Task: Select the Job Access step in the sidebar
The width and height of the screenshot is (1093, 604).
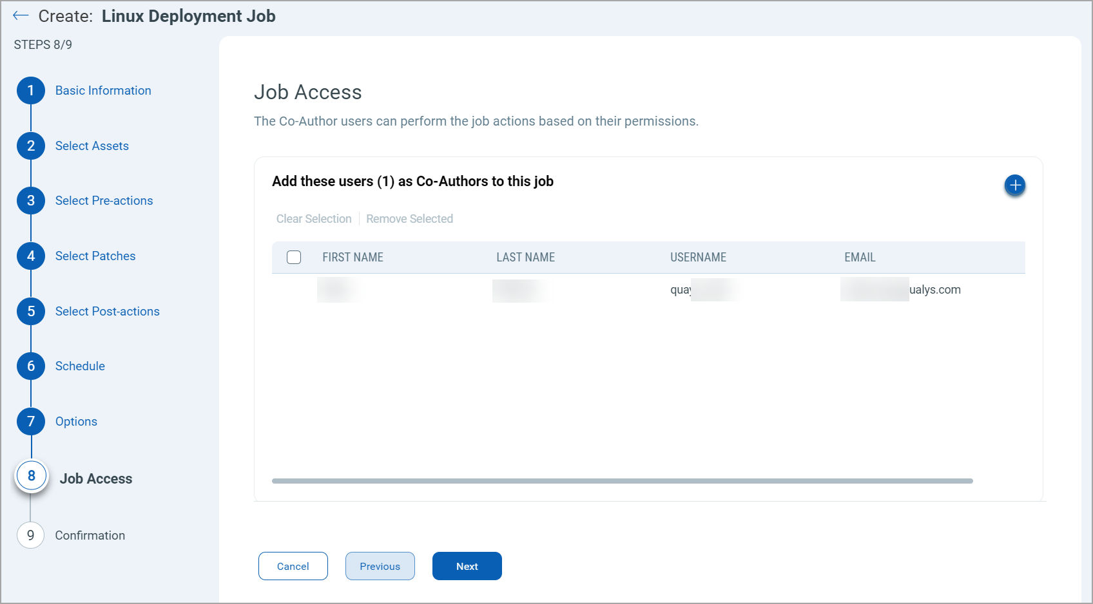Action: (96, 478)
